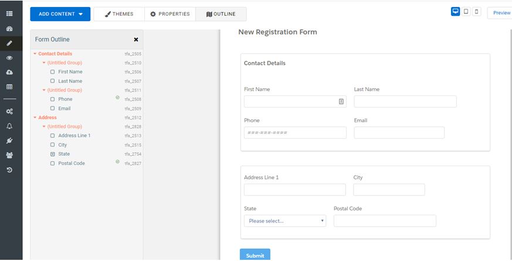Click the Last Name input field
This screenshot has width=512, height=261.
(405, 102)
